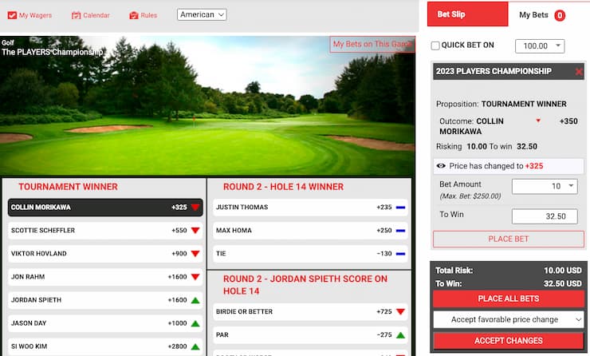Click the My Wagers checkmark icon
This screenshot has width=590, height=356.
12,15
